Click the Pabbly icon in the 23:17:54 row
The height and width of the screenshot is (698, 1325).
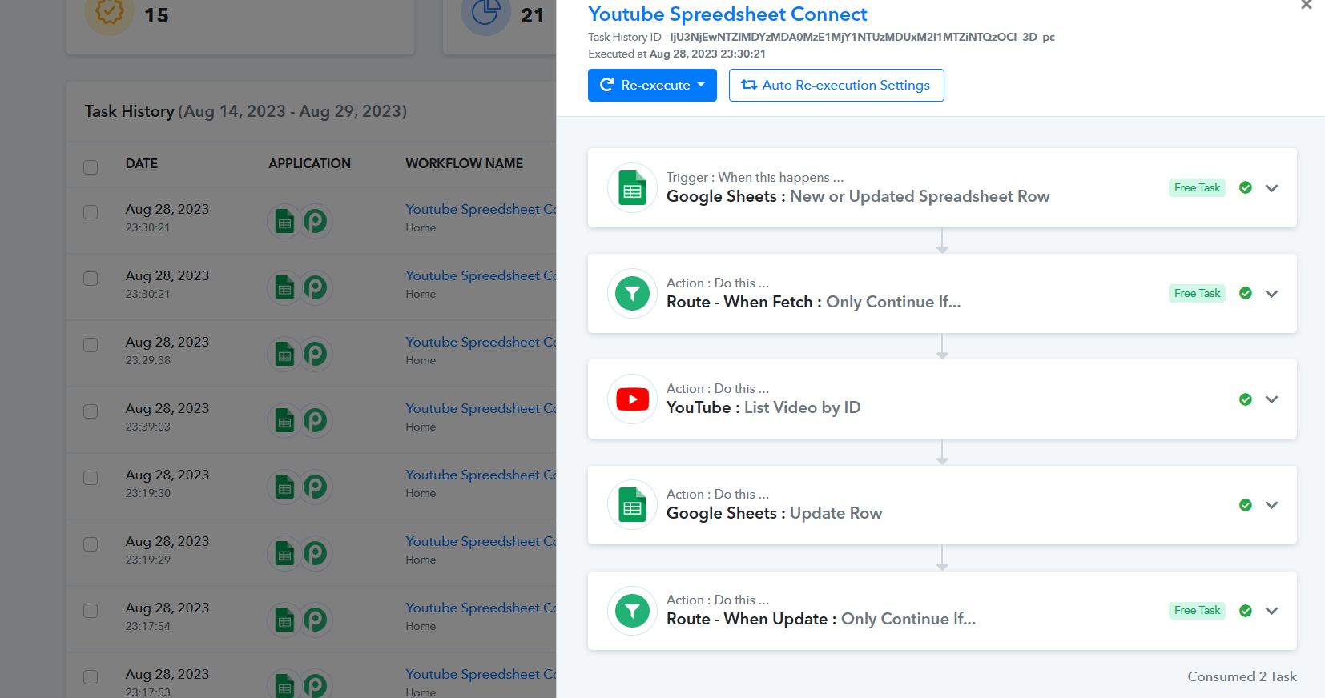coord(315,620)
